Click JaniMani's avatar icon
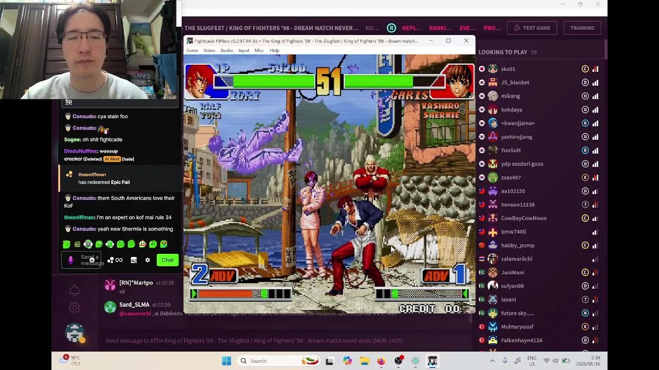The width and height of the screenshot is (659, 370). [493, 272]
